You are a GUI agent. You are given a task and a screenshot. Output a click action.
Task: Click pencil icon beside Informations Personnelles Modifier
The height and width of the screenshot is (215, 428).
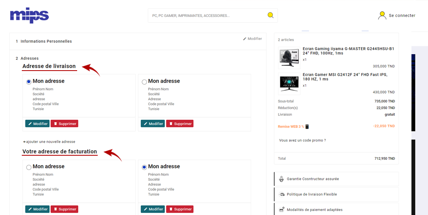(x=245, y=39)
